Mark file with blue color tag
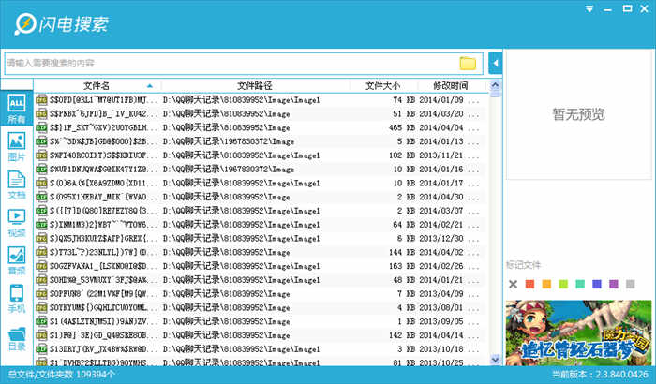This screenshot has height=384, width=656. 597,285
